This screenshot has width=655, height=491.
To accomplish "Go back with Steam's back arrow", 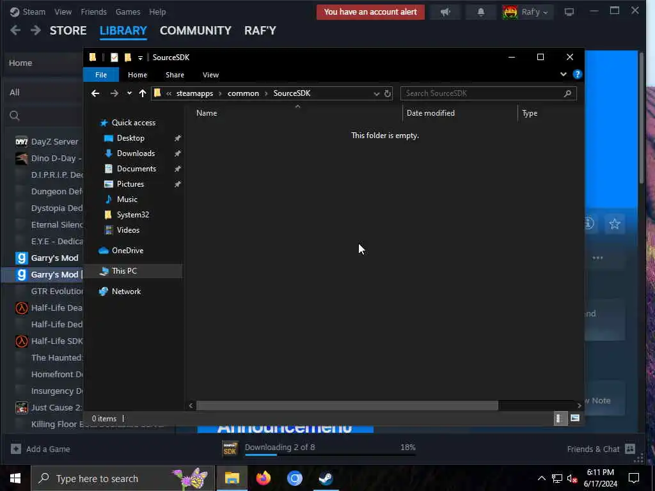I will [x=15, y=31].
